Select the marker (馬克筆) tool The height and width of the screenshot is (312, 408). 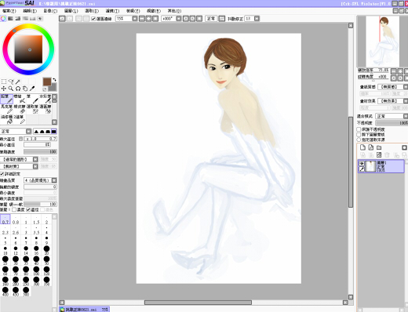click(6, 109)
